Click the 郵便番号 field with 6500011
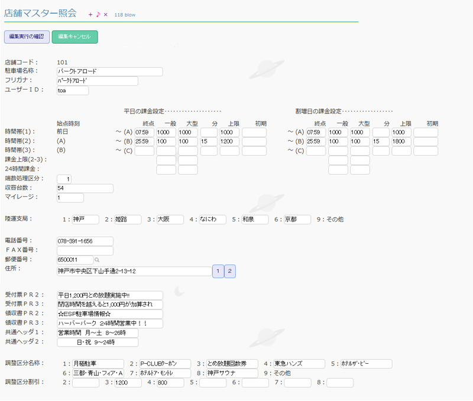Screen dimensions: 473x401 tap(74, 260)
